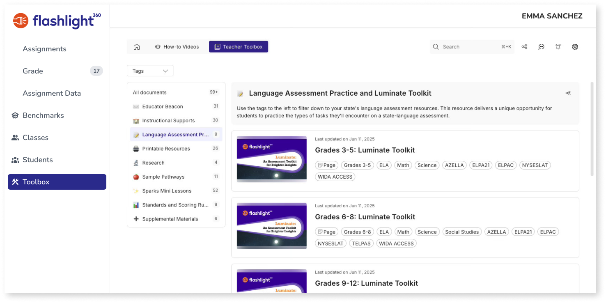Click the Social Studies tag on Grades 6-8
606x303 pixels.
click(x=462, y=232)
